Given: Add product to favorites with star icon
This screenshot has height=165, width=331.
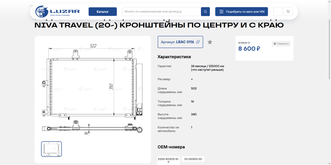Looking at the screenshot, I should click(210, 42).
